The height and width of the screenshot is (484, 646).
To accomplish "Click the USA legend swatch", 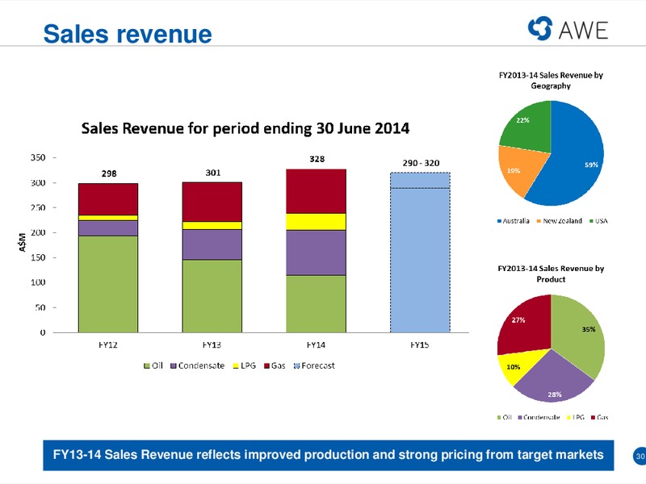I will point(592,221).
